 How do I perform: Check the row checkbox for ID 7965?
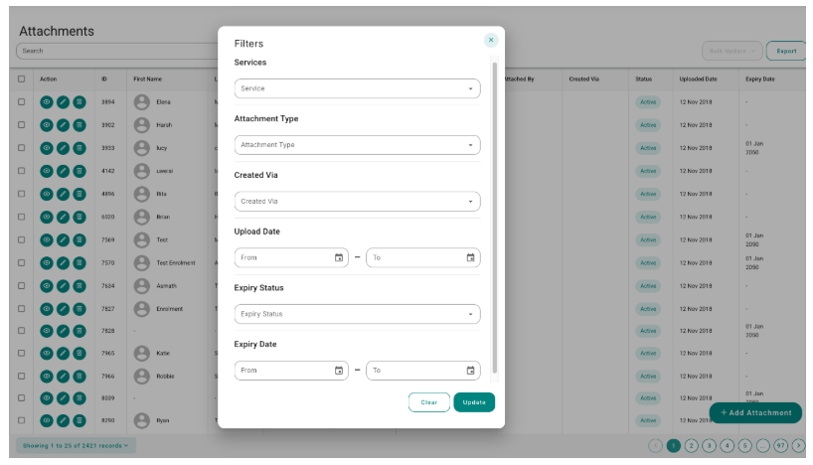[x=21, y=353]
